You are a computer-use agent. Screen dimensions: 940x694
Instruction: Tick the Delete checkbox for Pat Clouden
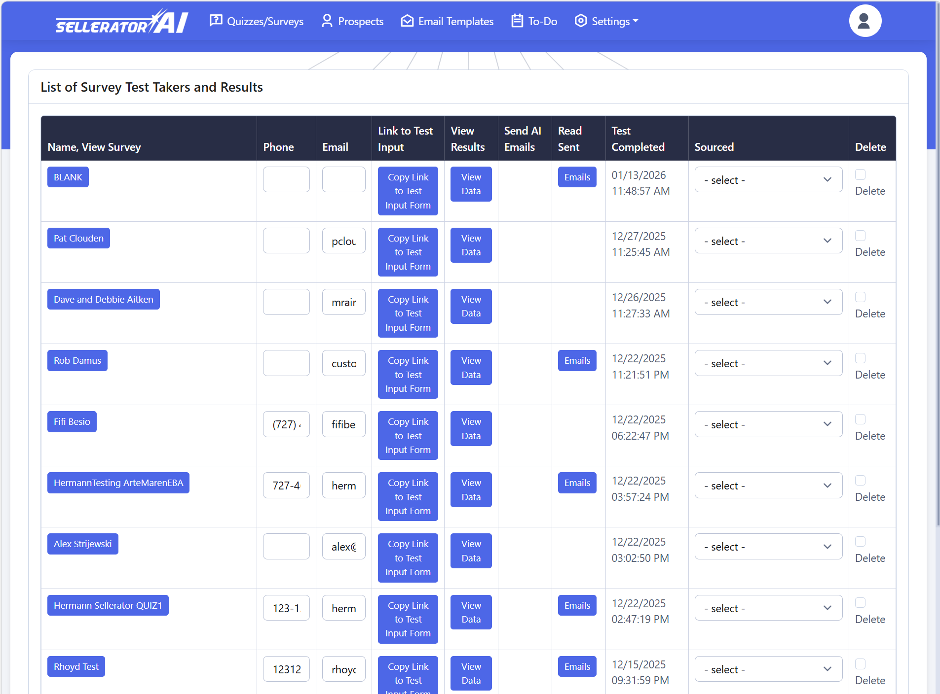point(860,236)
